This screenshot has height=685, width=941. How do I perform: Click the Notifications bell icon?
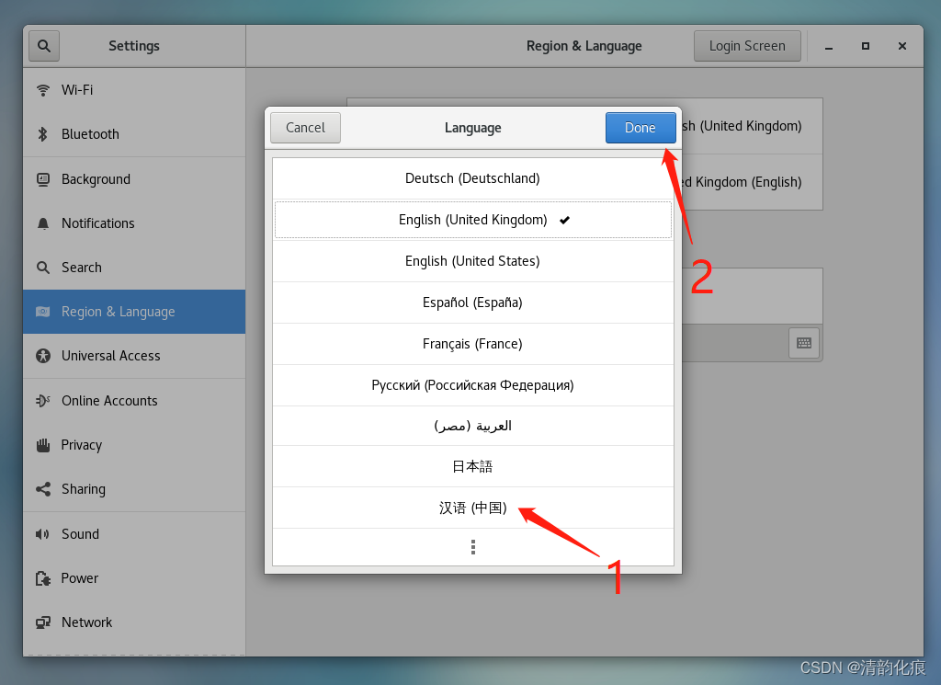pyautogui.click(x=42, y=223)
